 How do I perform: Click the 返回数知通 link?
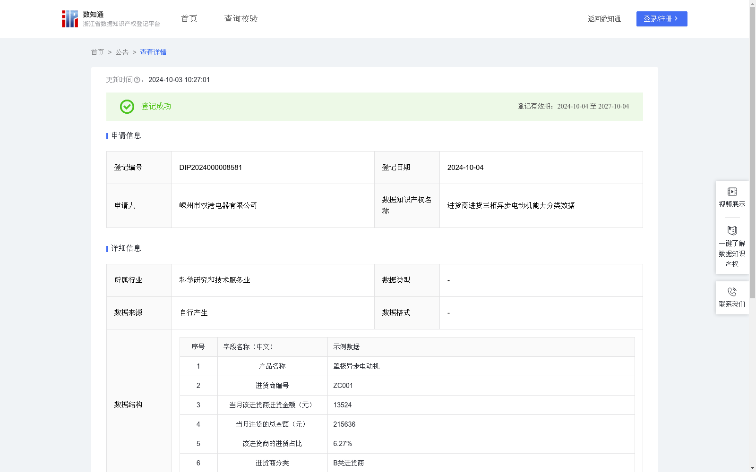point(604,19)
